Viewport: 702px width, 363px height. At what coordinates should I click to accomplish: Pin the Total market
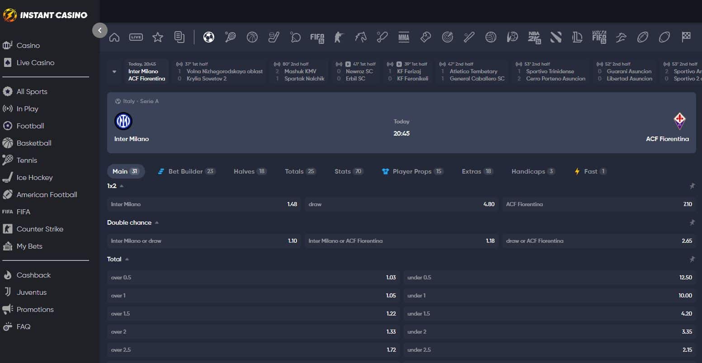pos(692,259)
